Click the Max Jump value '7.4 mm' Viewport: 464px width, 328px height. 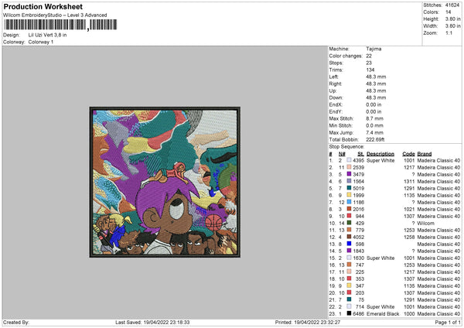click(374, 132)
